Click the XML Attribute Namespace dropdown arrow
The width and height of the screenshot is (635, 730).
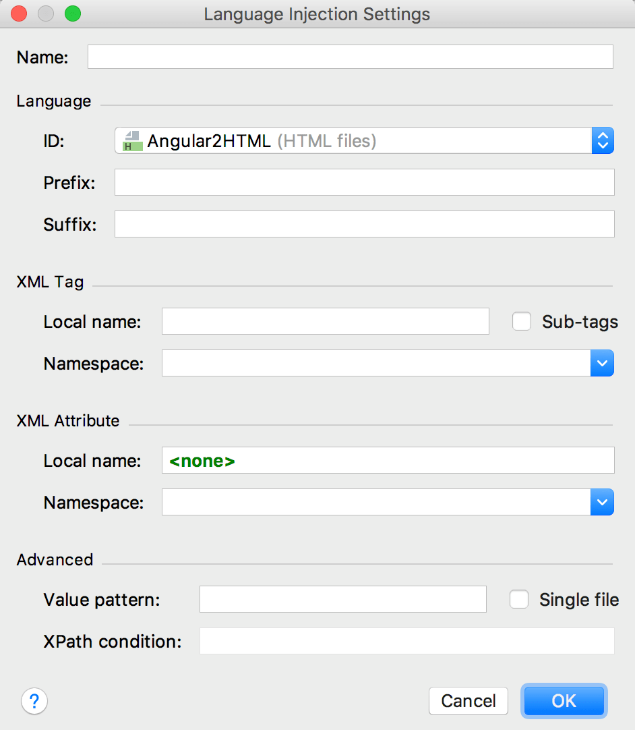click(603, 502)
